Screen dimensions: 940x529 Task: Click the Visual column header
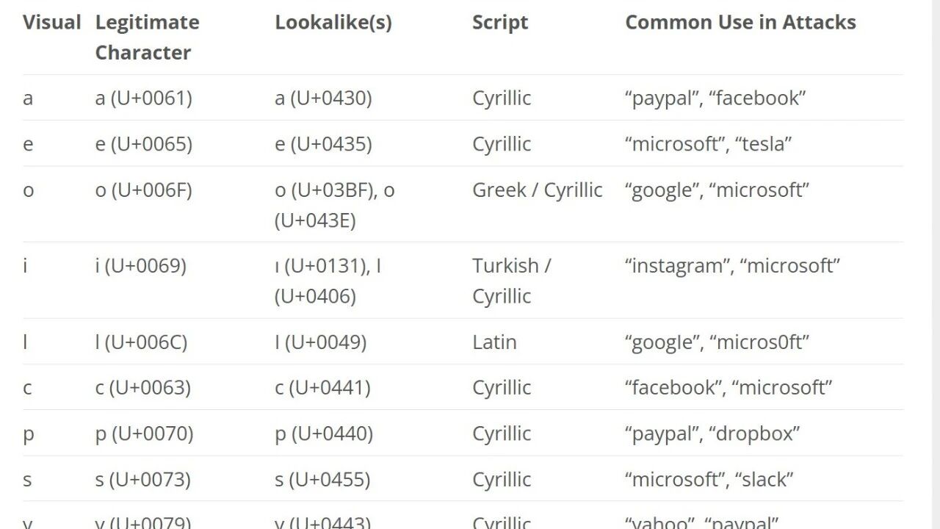[x=51, y=22]
